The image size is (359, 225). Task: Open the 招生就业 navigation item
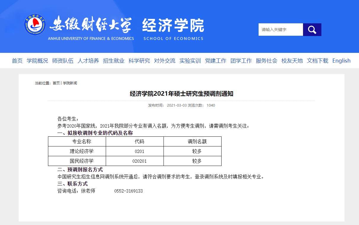[x=114, y=61]
